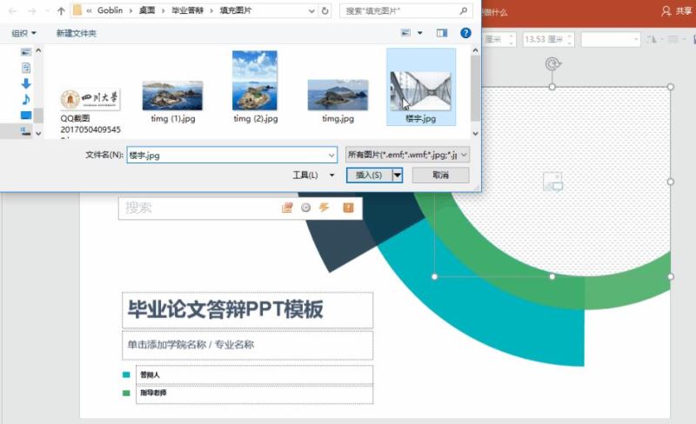Click the navigation pane scroll down arrow
This screenshot has height=424, width=696.
pos(38,134)
